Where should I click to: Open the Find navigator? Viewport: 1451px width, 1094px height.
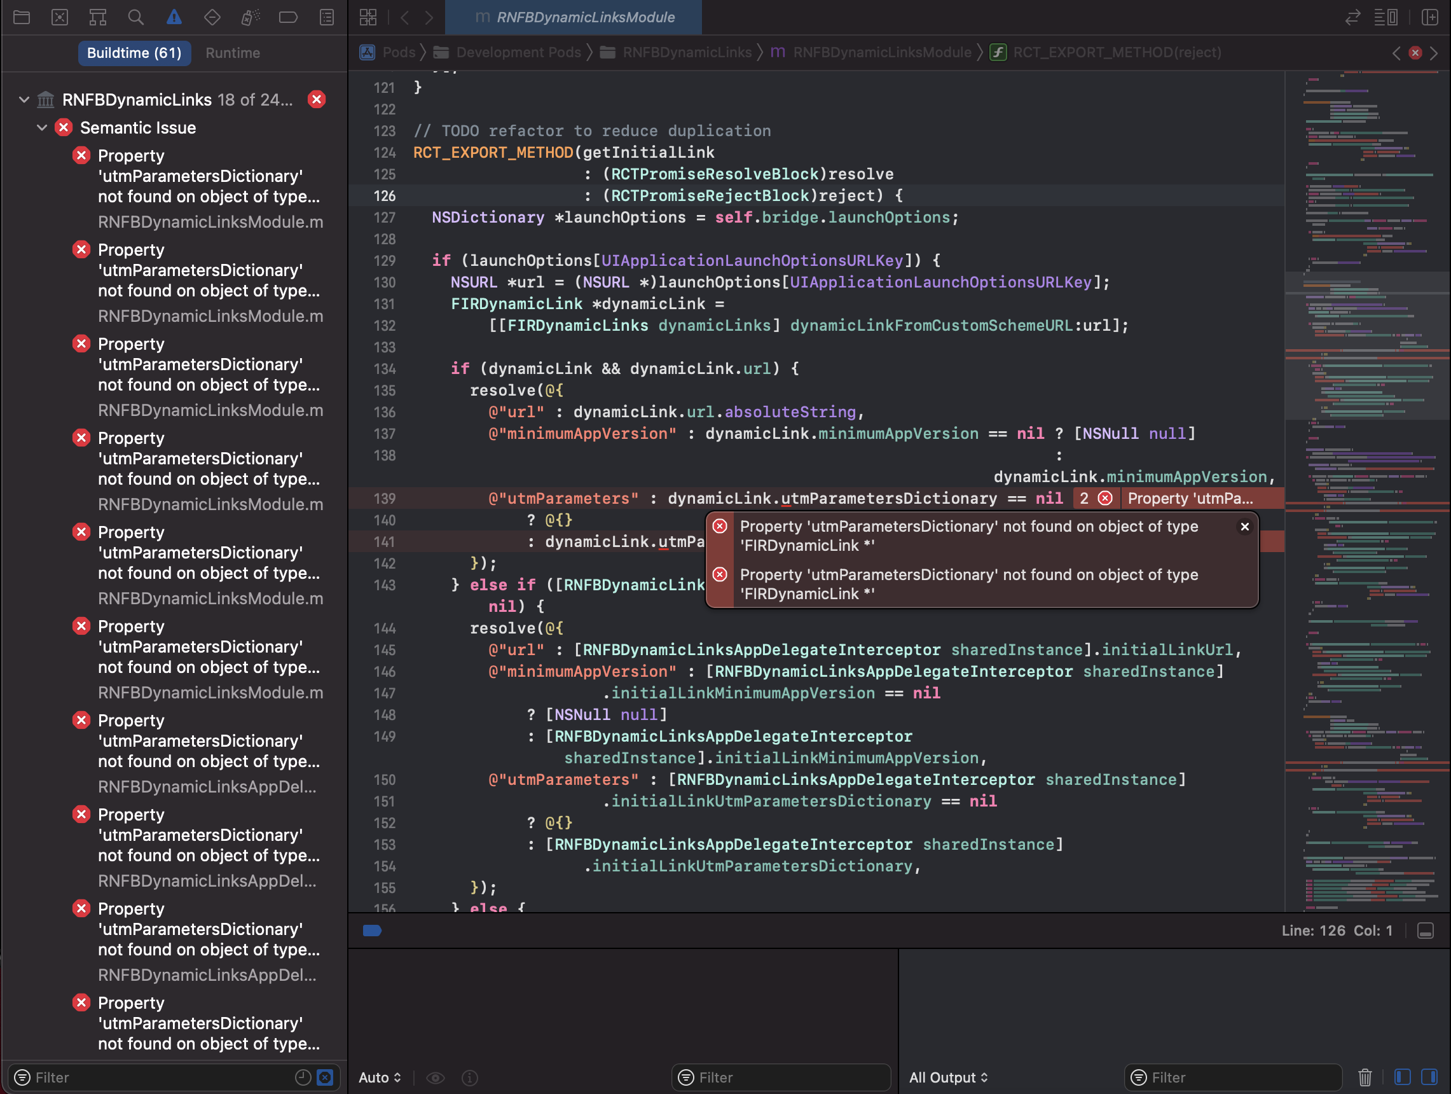point(136,18)
